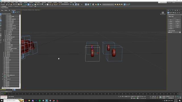Open the File menu

click(x=1, y=3)
